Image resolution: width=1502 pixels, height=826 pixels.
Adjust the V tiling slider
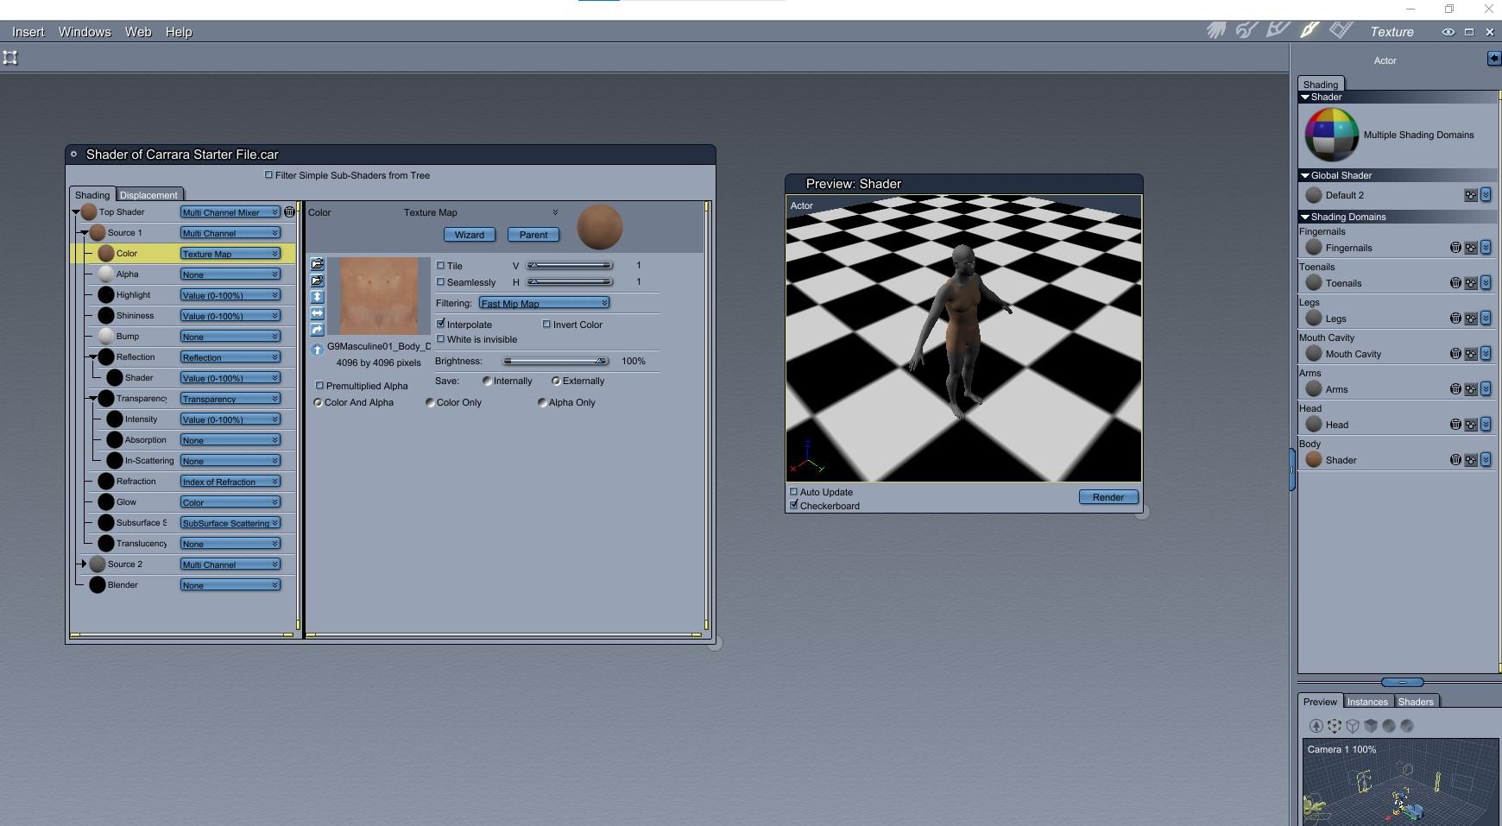pos(571,265)
